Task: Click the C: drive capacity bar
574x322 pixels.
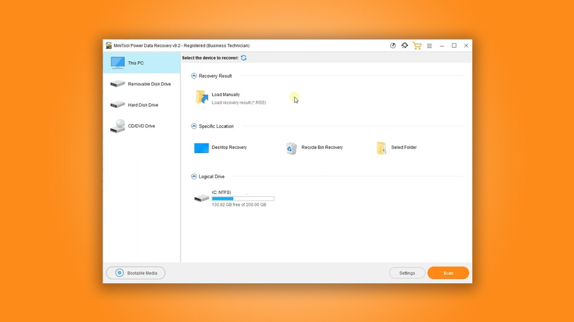Action: pyautogui.click(x=243, y=198)
